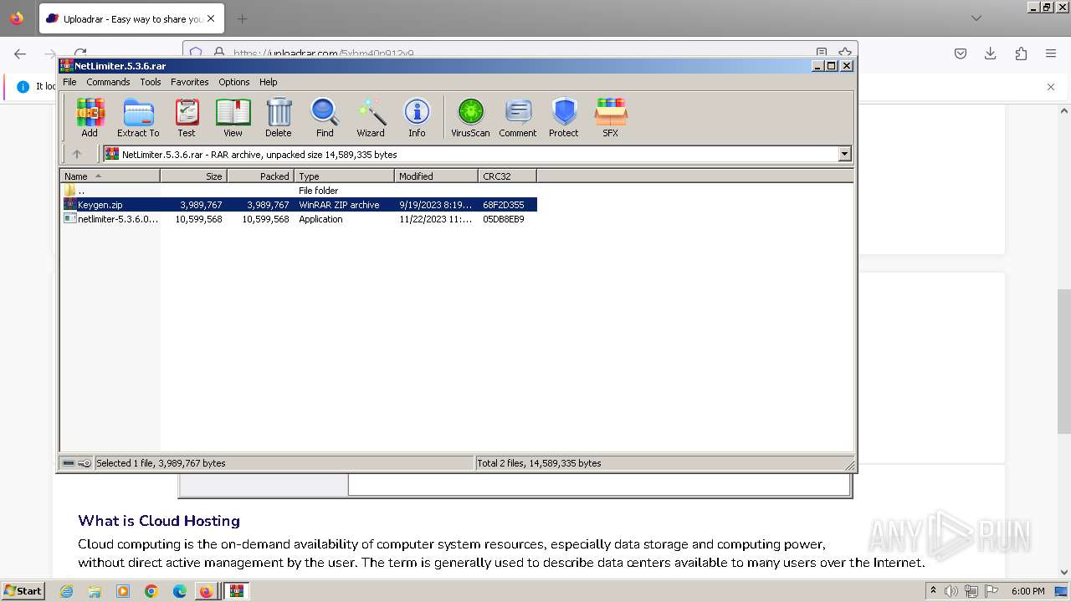Image resolution: width=1071 pixels, height=602 pixels.
Task: Open Firefox extensions icon
Action: (x=1021, y=54)
